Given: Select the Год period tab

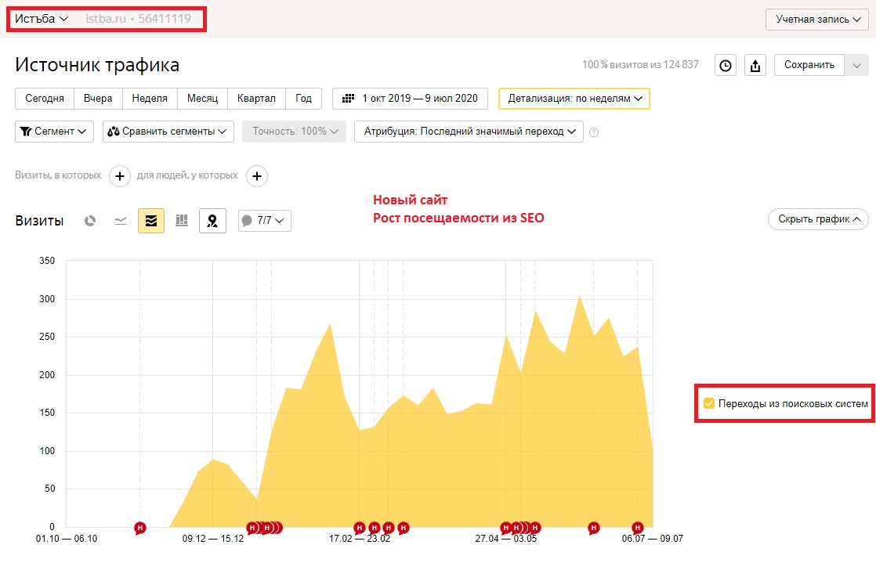Looking at the screenshot, I should coord(304,99).
